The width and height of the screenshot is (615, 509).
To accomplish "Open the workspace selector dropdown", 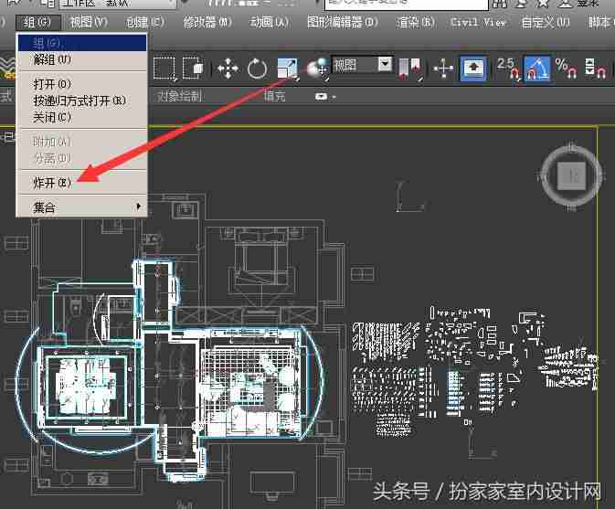I will click(118, 4).
